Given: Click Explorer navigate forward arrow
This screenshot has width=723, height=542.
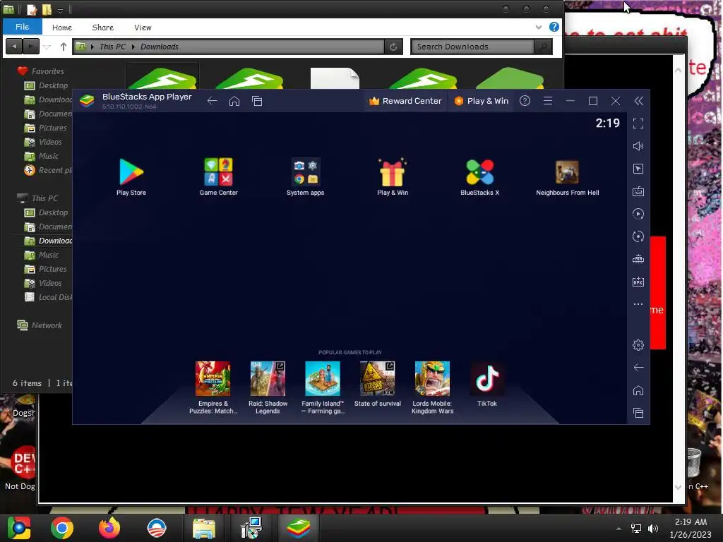Looking at the screenshot, I should click(30, 46).
